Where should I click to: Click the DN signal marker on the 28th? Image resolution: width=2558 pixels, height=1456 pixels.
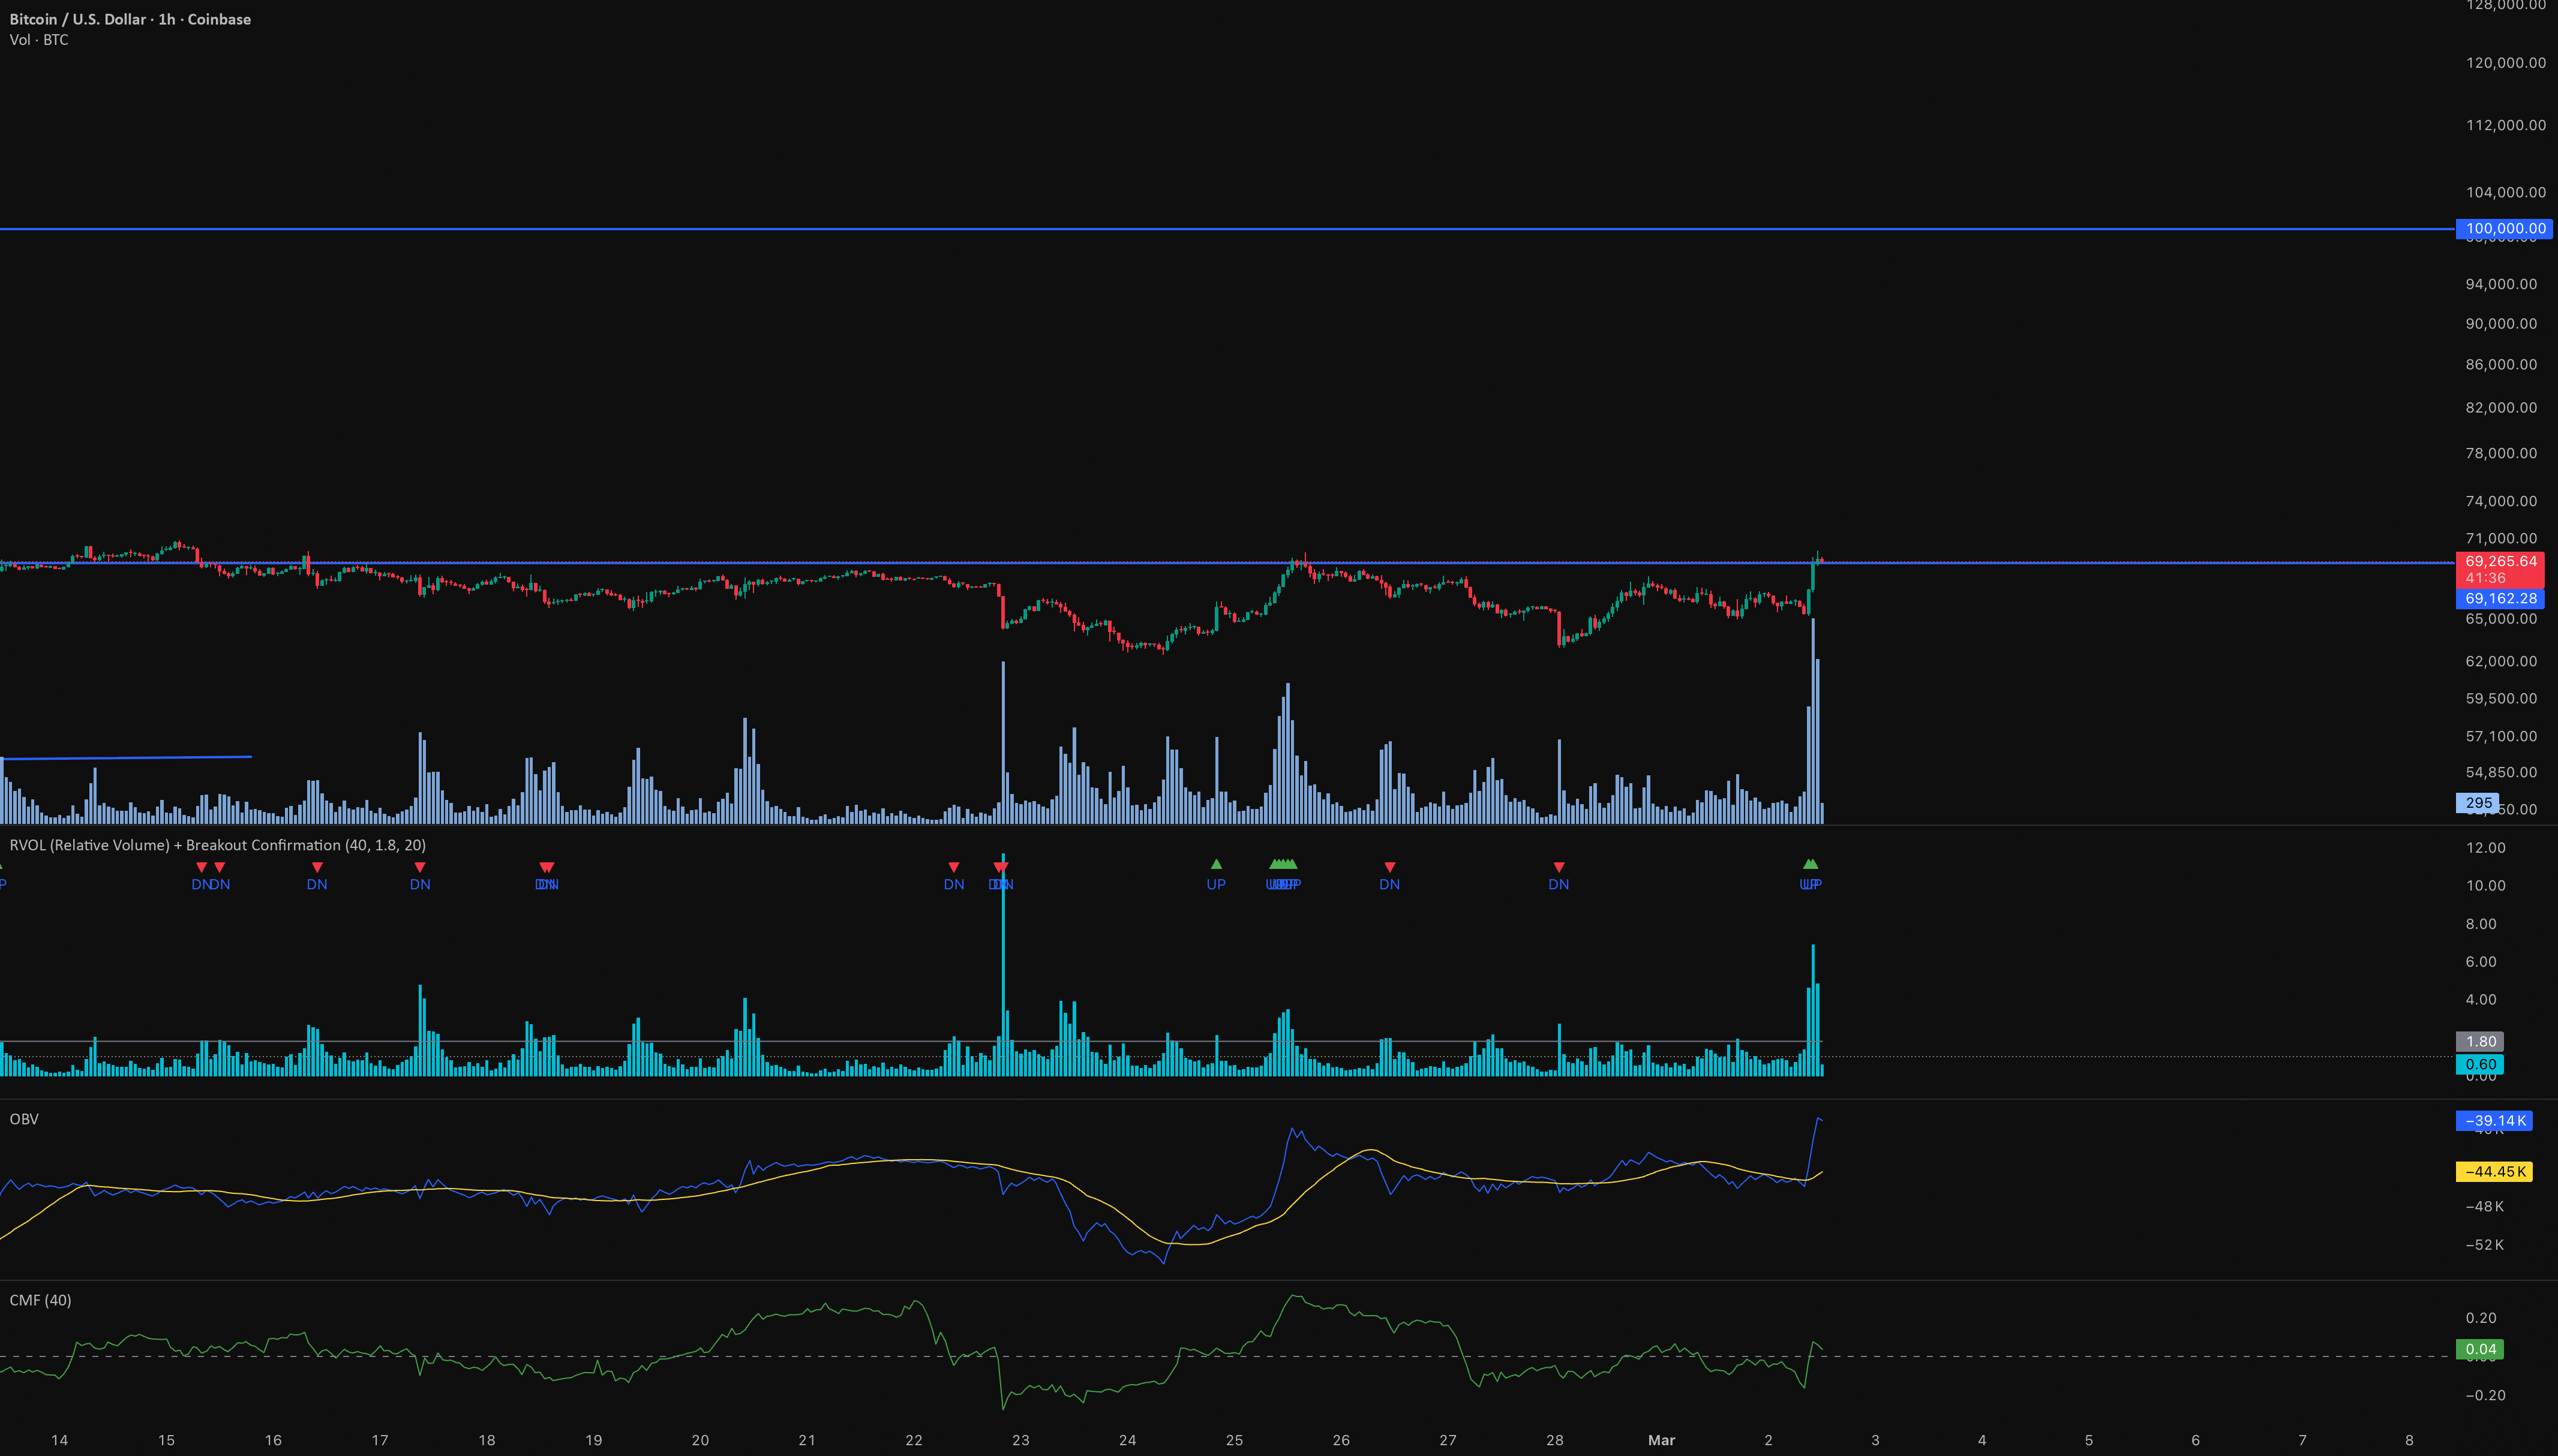pos(1559,876)
